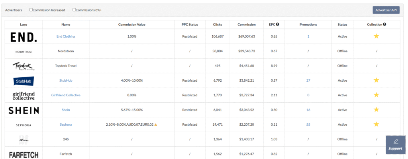408x159 pixels.
Task: Click the 58,804 clicks value
Action: coord(218,51)
